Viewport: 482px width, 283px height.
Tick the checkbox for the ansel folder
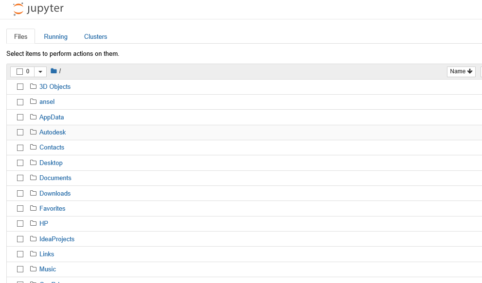pyautogui.click(x=20, y=102)
